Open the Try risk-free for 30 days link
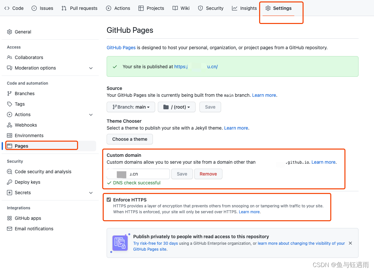This screenshot has height=271, width=374. point(156,243)
